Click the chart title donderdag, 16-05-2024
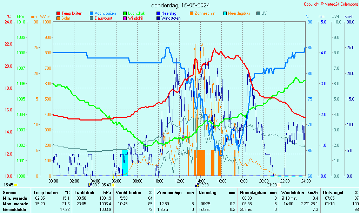 pos(181,5)
